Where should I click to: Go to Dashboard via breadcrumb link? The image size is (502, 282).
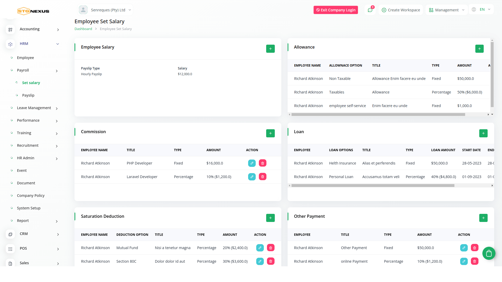click(83, 29)
